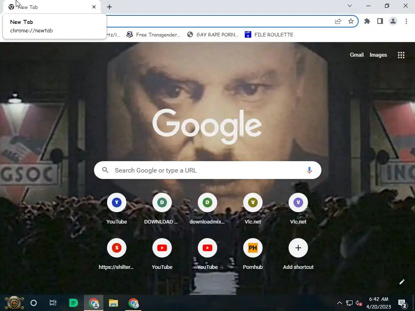Click the share page icon in address bar
The width and height of the screenshot is (415, 311).
pos(338,21)
